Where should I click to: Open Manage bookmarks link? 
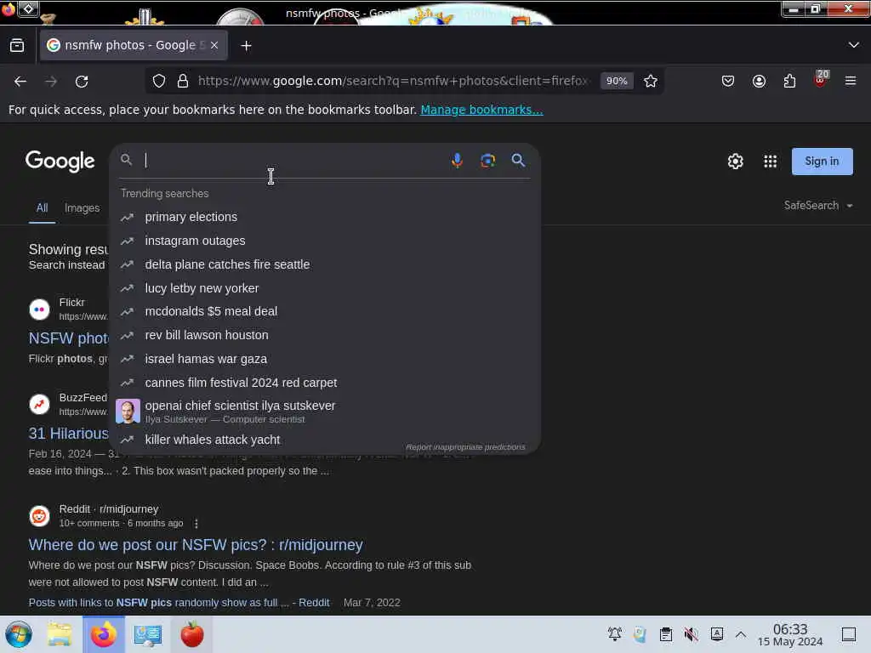click(481, 110)
